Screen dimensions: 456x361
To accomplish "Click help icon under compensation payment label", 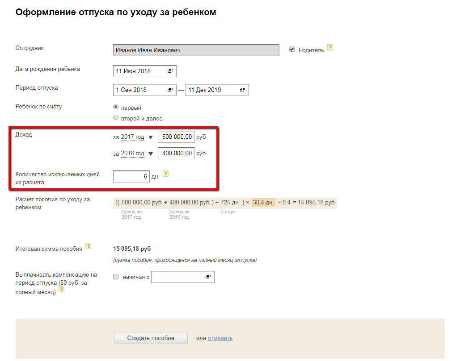I will (62, 289).
